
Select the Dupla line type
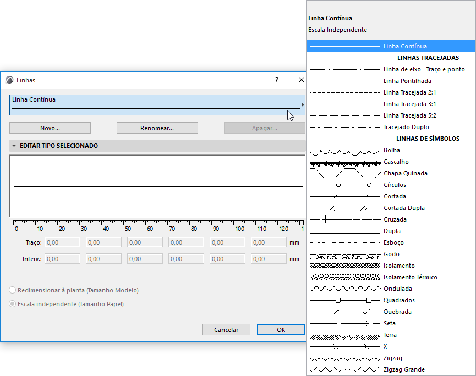(391, 231)
